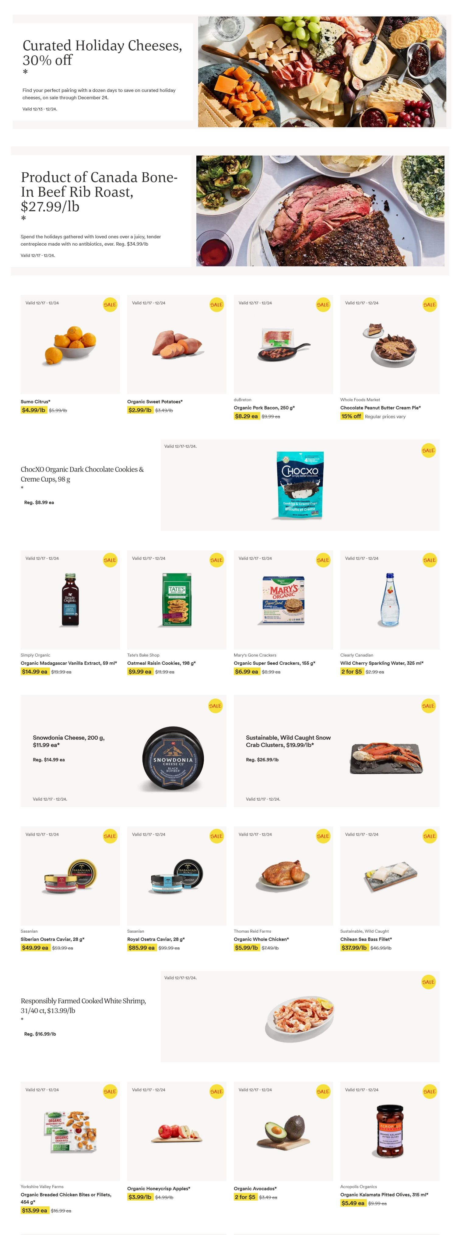Image resolution: width=460 pixels, height=1235 pixels.
Task: View Siberian Osetra Caviar product image
Action: pyautogui.click(x=70, y=875)
